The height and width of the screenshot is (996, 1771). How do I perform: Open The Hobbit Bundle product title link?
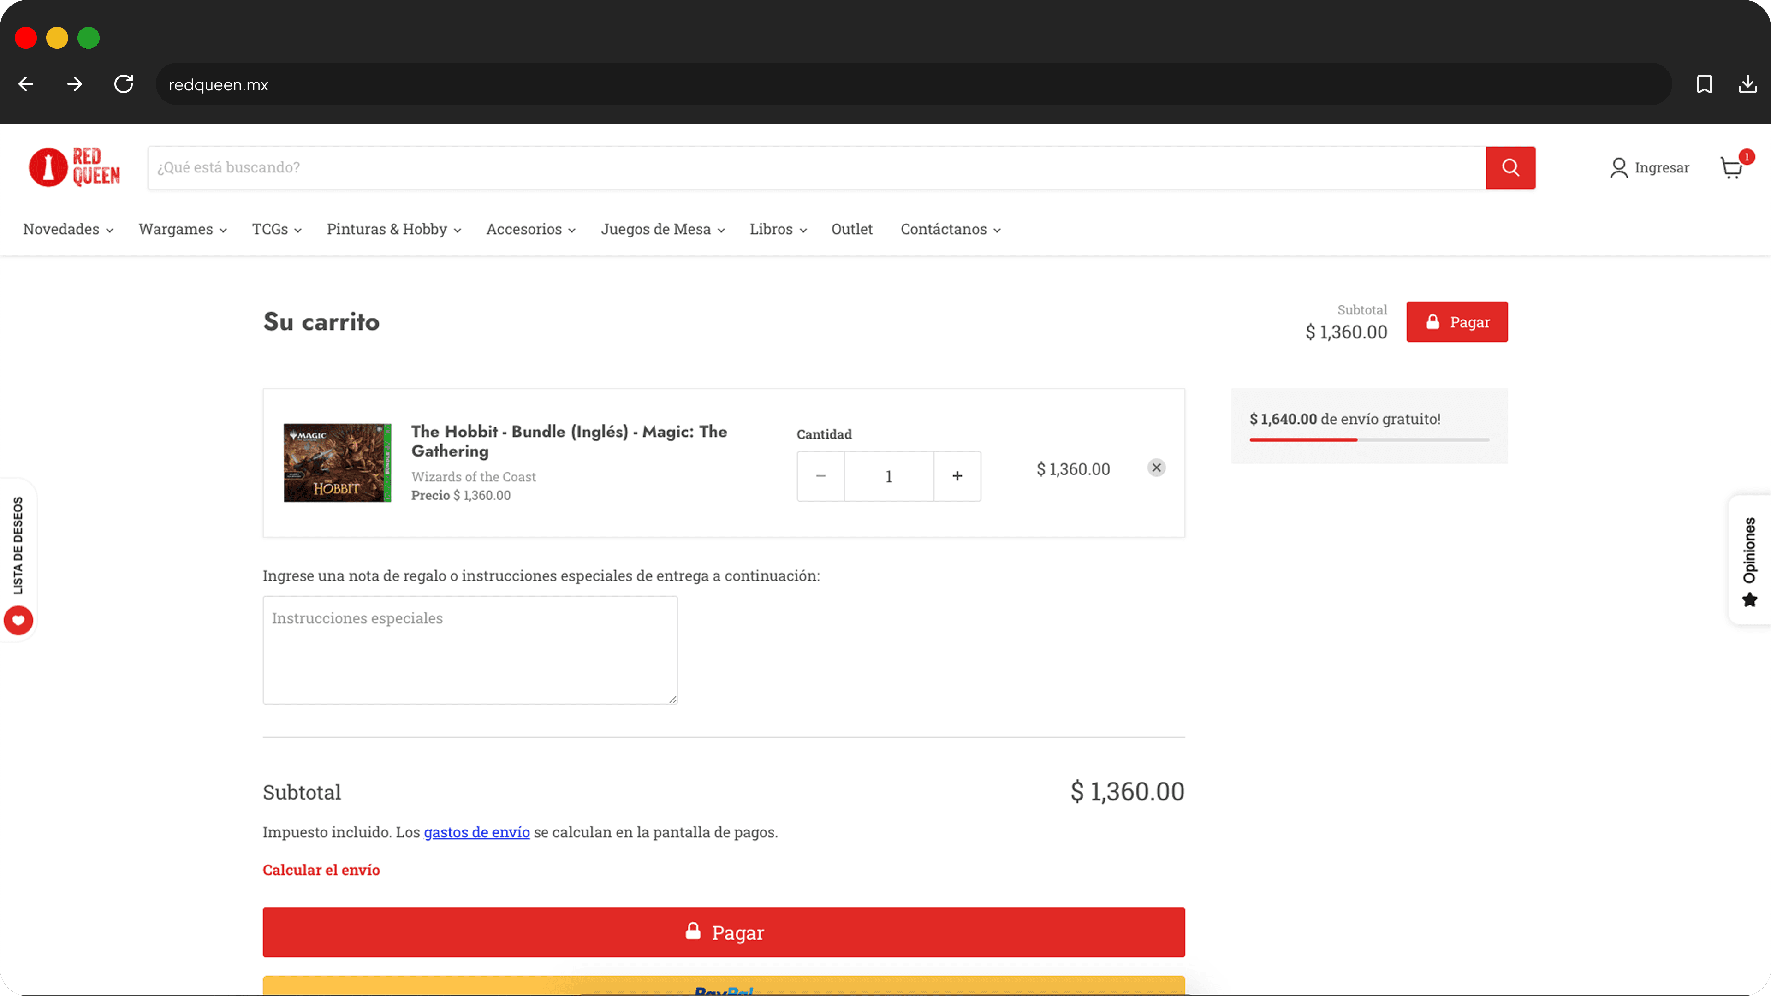[x=569, y=441]
